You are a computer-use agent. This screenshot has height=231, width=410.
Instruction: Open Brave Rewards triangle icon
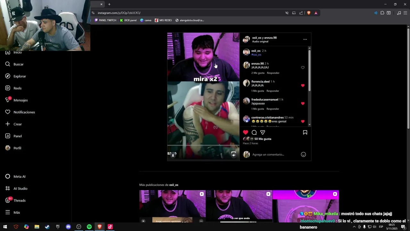[316, 13]
